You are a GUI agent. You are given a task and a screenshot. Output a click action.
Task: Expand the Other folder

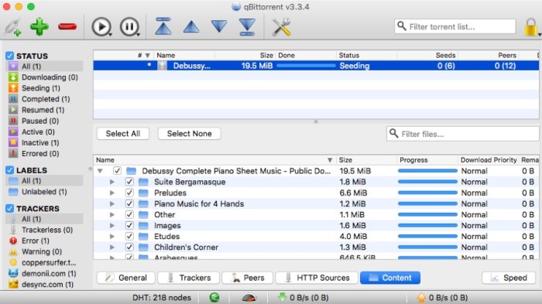[112, 214]
